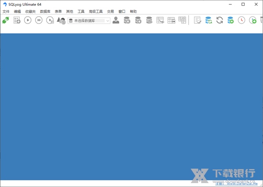Click the circular arrows sync icon
Image resolution: width=263 pixels, height=187 pixels.
tap(220, 20)
